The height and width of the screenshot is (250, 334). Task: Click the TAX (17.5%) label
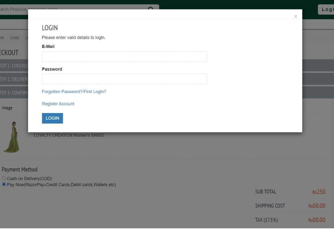(267, 220)
